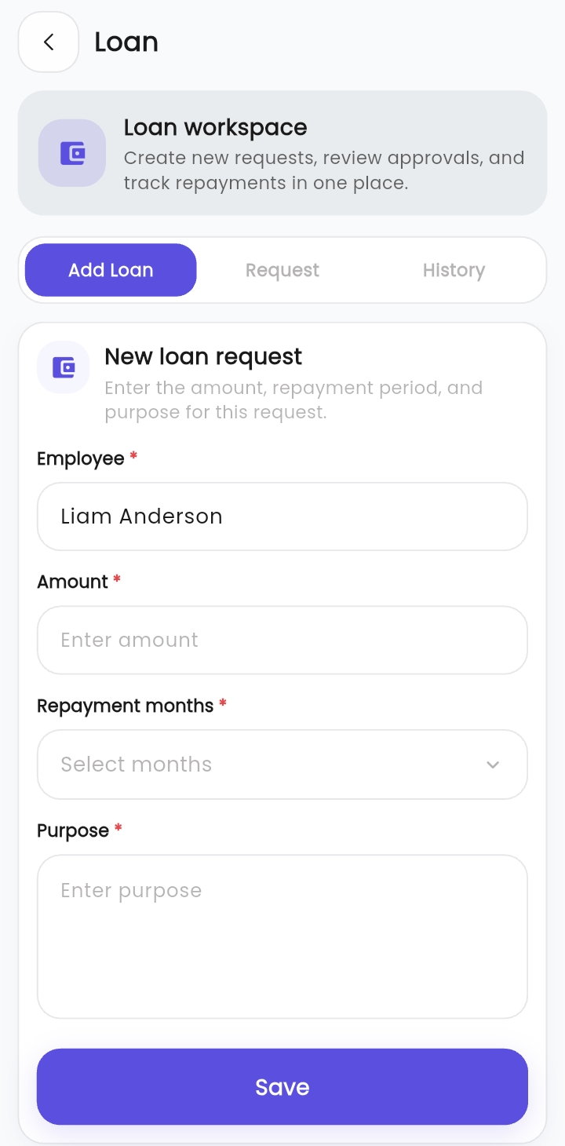Select the Add Loan tab
The height and width of the screenshot is (1146, 565).
tap(111, 270)
